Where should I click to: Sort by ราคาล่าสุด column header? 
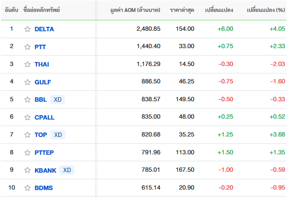pyautogui.click(x=182, y=10)
